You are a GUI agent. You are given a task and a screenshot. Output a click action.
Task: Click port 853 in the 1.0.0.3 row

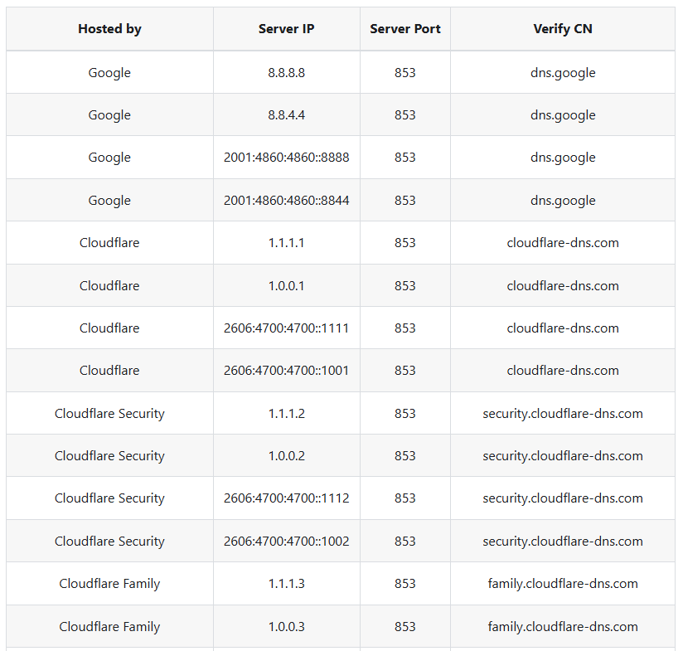(x=405, y=627)
